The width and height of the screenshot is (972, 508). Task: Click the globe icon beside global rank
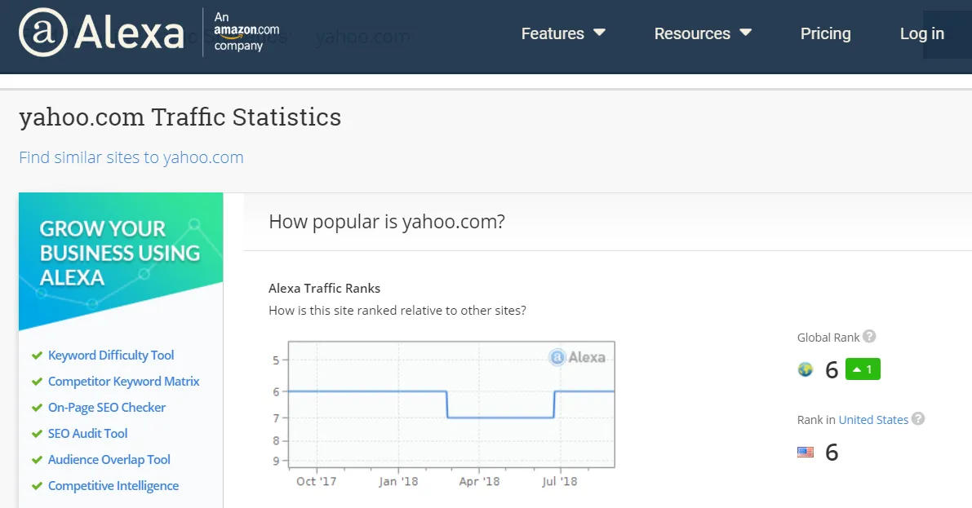(x=806, y=370)
